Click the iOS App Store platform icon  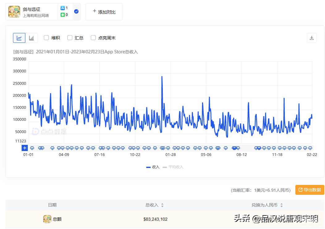[63, 8]
